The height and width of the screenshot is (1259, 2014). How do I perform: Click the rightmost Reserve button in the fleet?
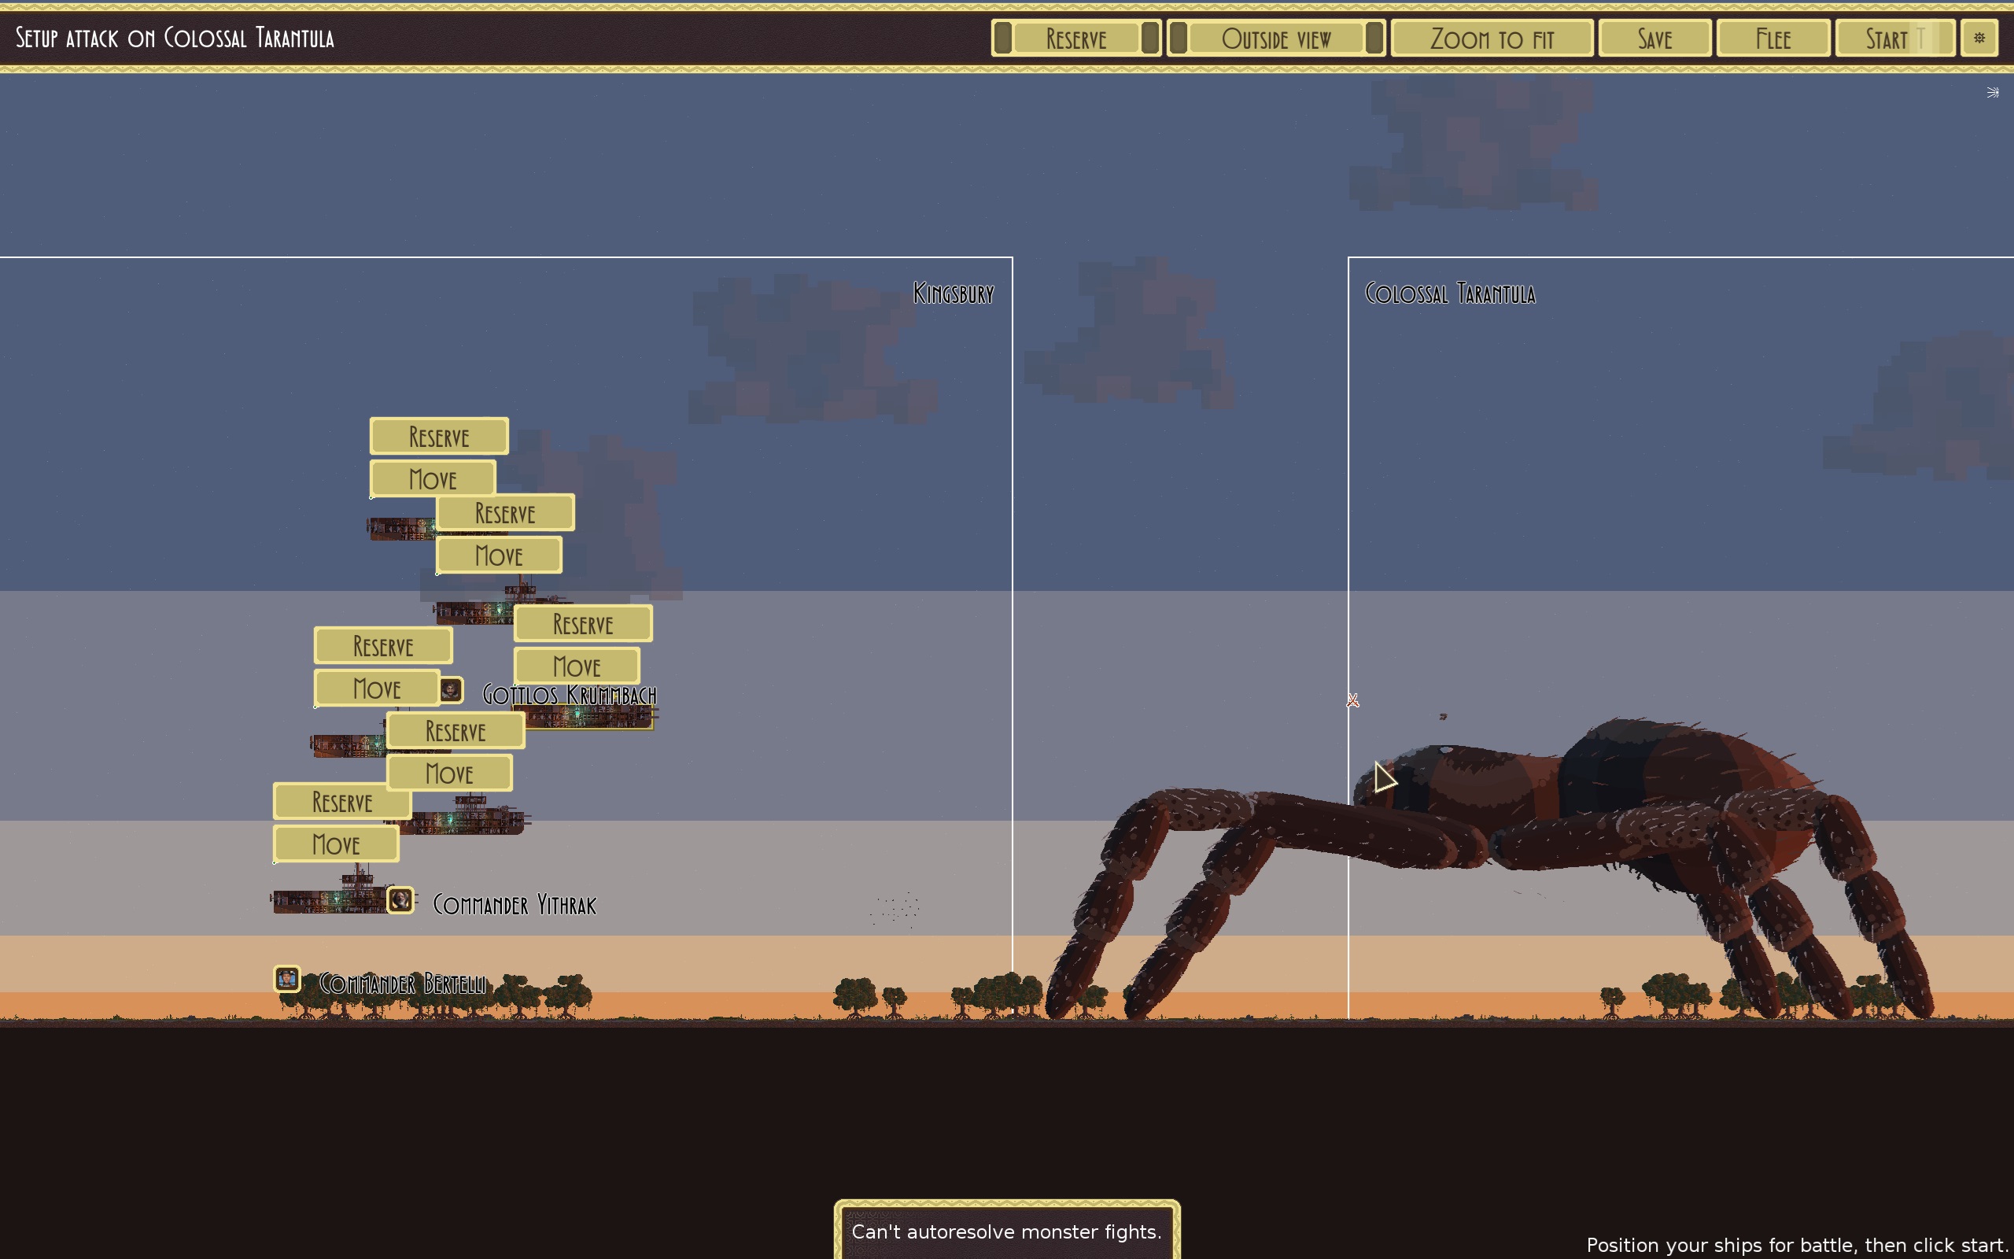582,625
